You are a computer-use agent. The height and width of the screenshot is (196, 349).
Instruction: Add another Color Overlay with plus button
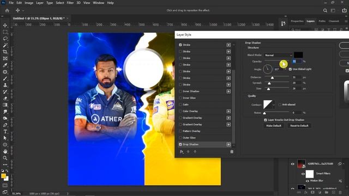tap(228, 111)
